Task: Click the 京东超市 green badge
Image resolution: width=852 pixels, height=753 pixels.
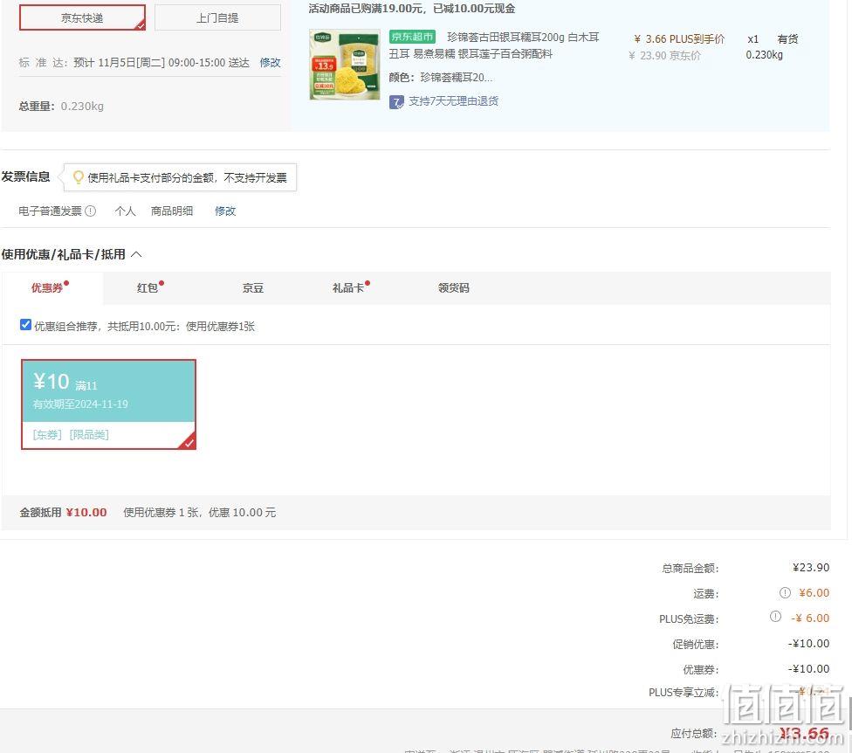Action: tap(412, 37)
